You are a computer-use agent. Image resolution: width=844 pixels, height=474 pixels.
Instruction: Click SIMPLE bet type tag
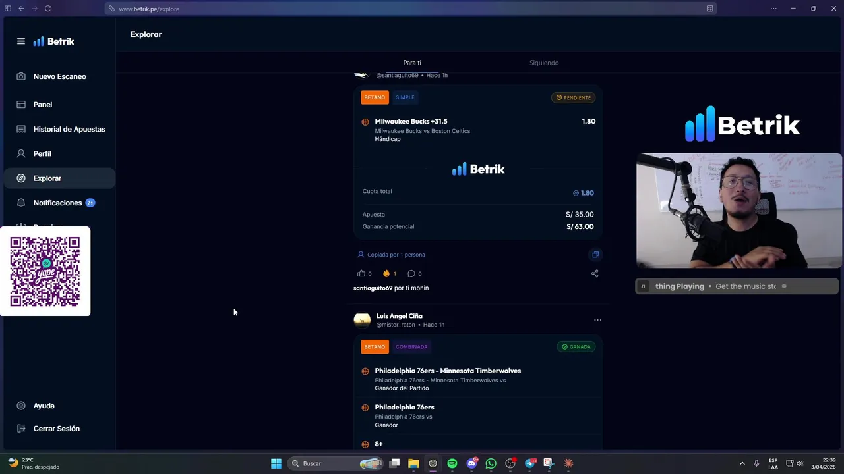click(x=405, y=97)
